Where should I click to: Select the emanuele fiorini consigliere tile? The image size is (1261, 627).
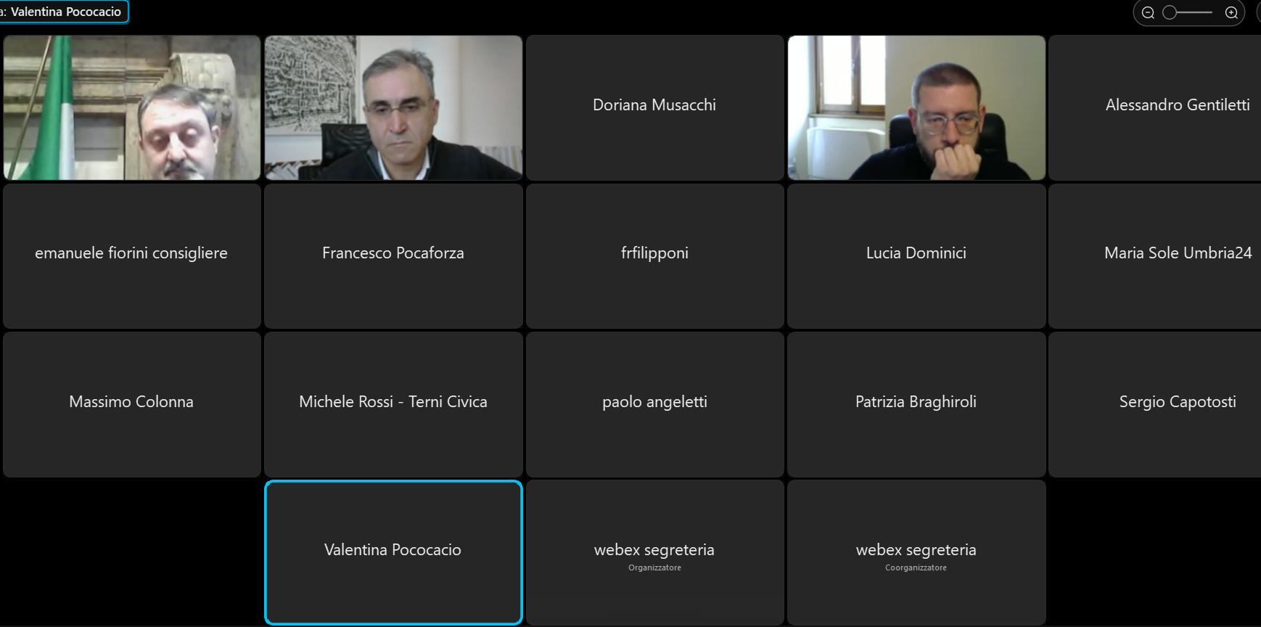pyautogui.click(x=131, y=255)
